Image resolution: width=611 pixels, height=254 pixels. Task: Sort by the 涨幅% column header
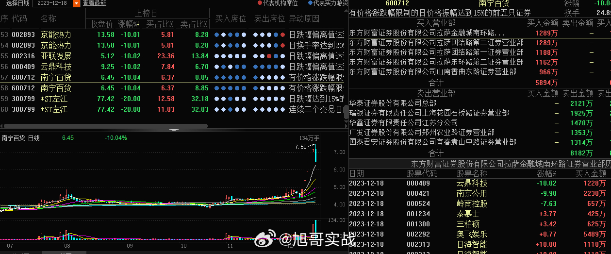click(x=129, y=24)
